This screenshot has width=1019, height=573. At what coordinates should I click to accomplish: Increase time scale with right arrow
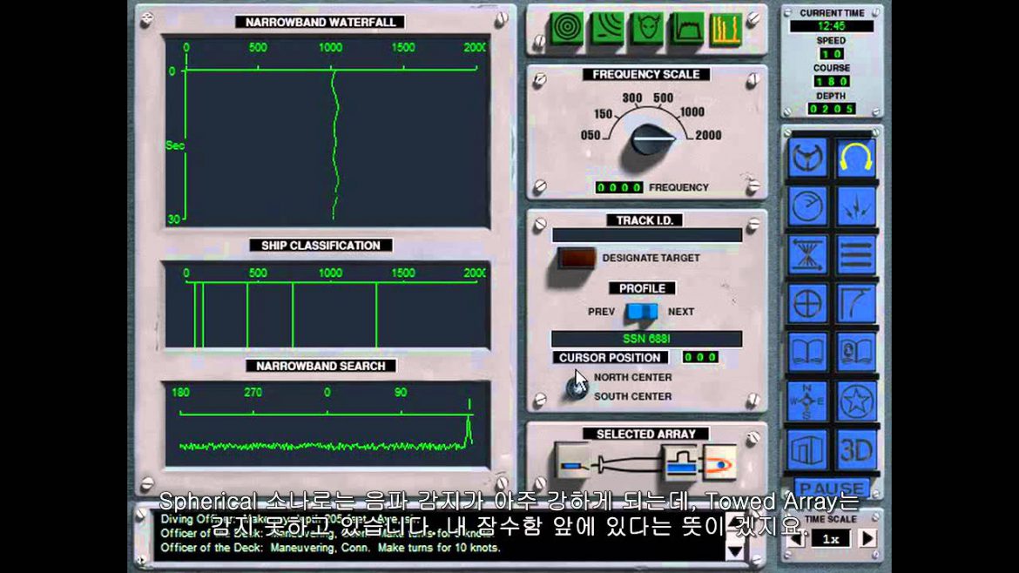(867, 539)
